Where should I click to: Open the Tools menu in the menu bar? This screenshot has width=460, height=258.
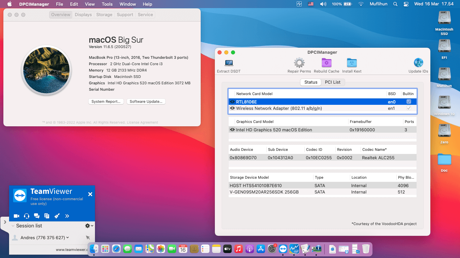[x=107, y=4]
